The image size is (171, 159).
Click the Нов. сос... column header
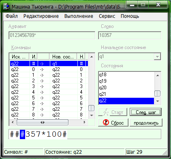tap(63, 57)
